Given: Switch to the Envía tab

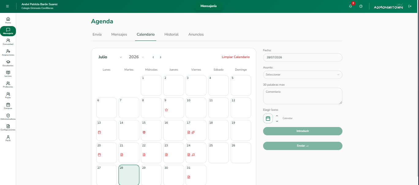Looking at the screenshot, I should pyautogui.click(x=97, y=34).
